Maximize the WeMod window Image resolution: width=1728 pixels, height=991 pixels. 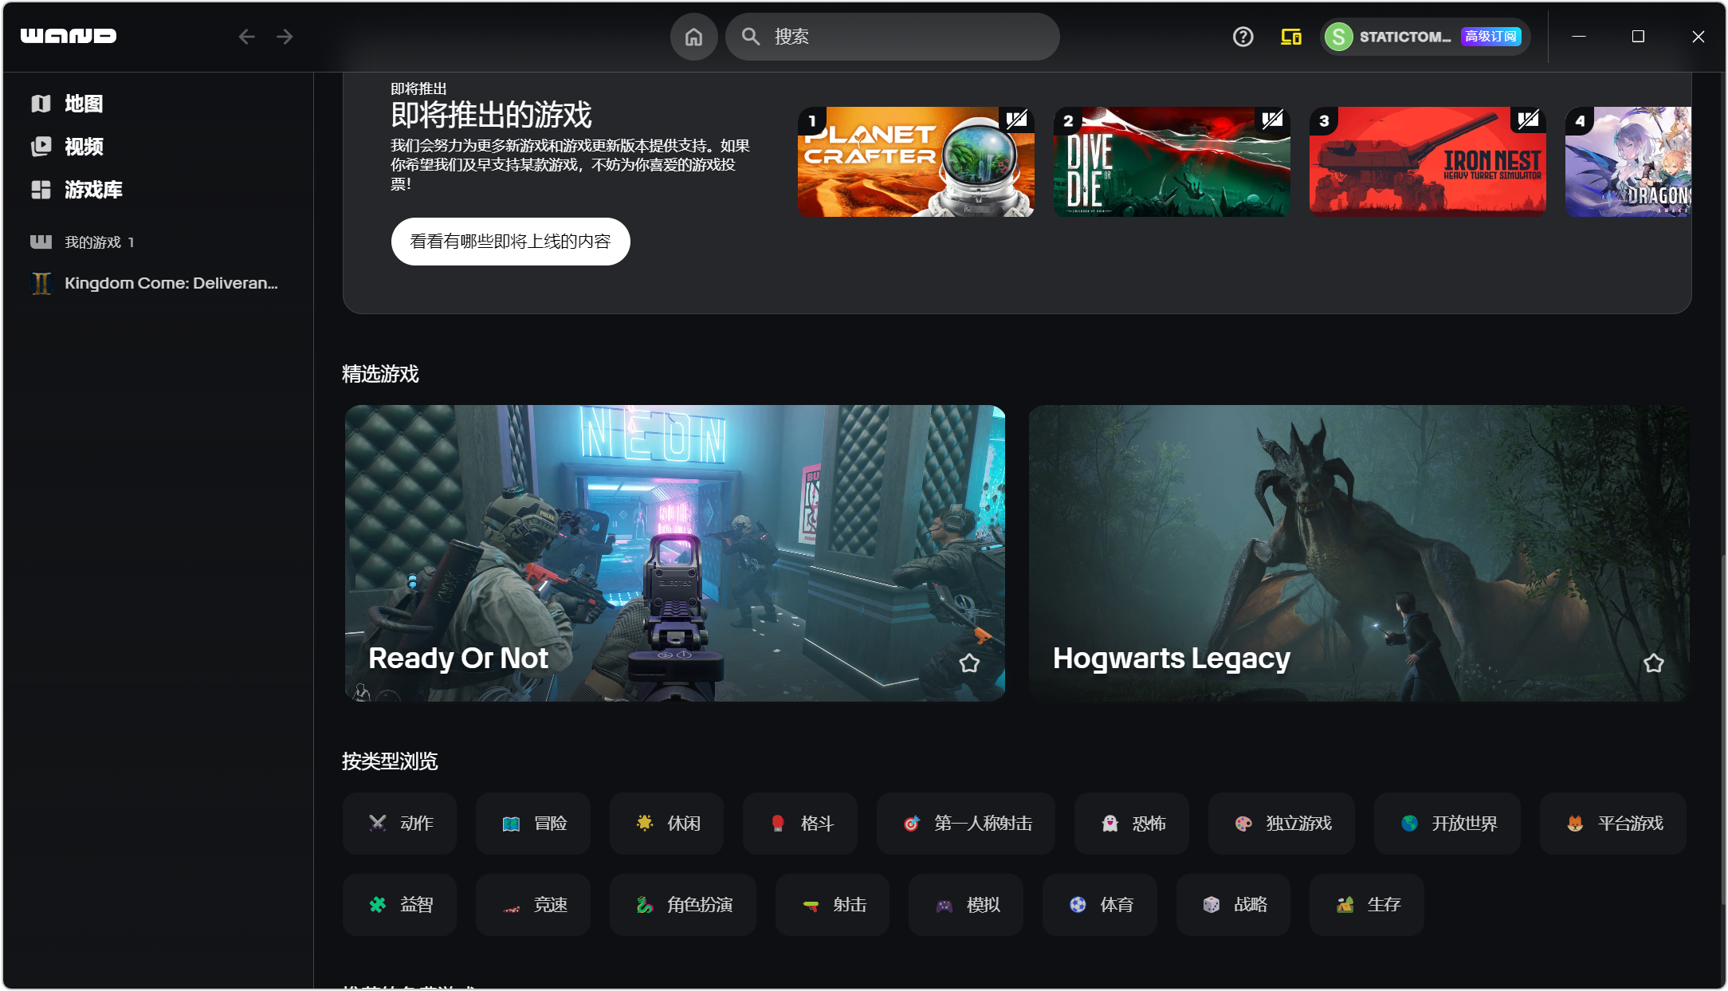tap(1639, 37)
